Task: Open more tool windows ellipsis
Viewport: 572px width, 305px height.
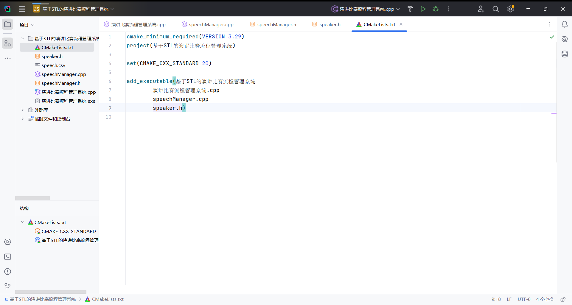Action: (x=8, y=58)
